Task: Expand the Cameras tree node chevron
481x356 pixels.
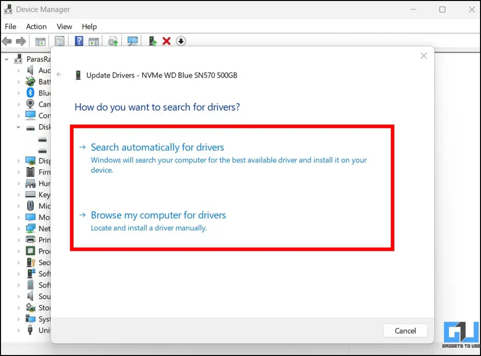Action: pos(18,104)
